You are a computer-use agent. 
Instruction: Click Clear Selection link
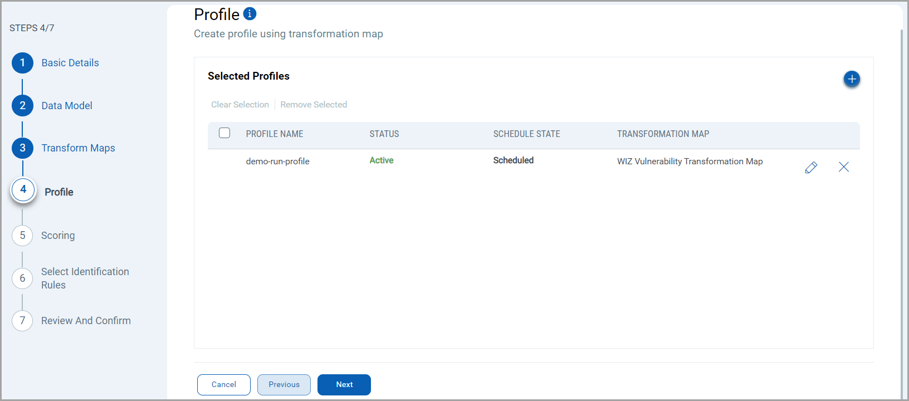tap(240, 105)
